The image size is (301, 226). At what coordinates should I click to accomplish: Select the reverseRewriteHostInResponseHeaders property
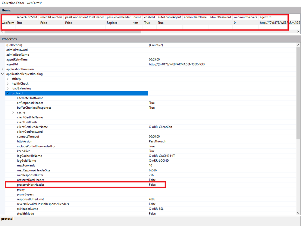(43, 204)
